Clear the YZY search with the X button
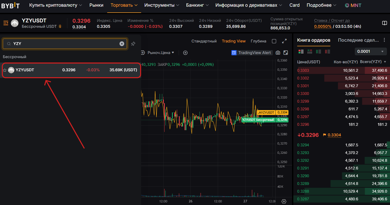The width and height of the screenshot is (390, 205). point(122,43)
